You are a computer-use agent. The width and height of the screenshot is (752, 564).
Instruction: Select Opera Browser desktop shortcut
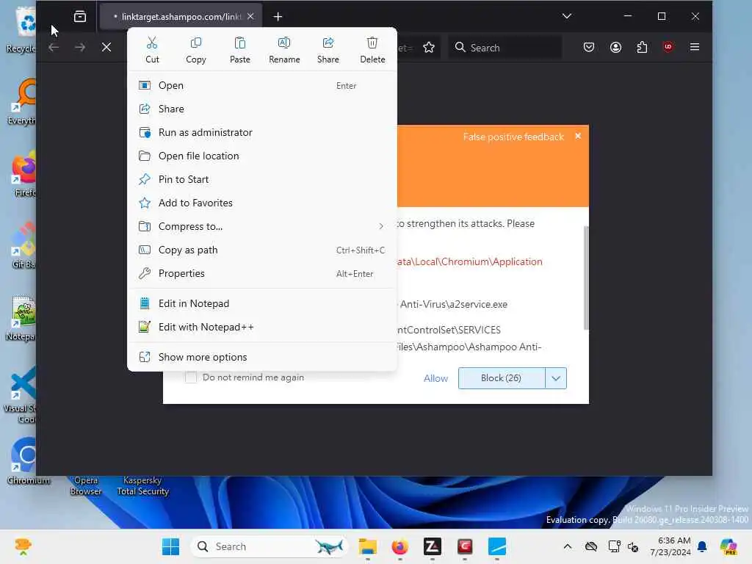click(x=86, y=485)
